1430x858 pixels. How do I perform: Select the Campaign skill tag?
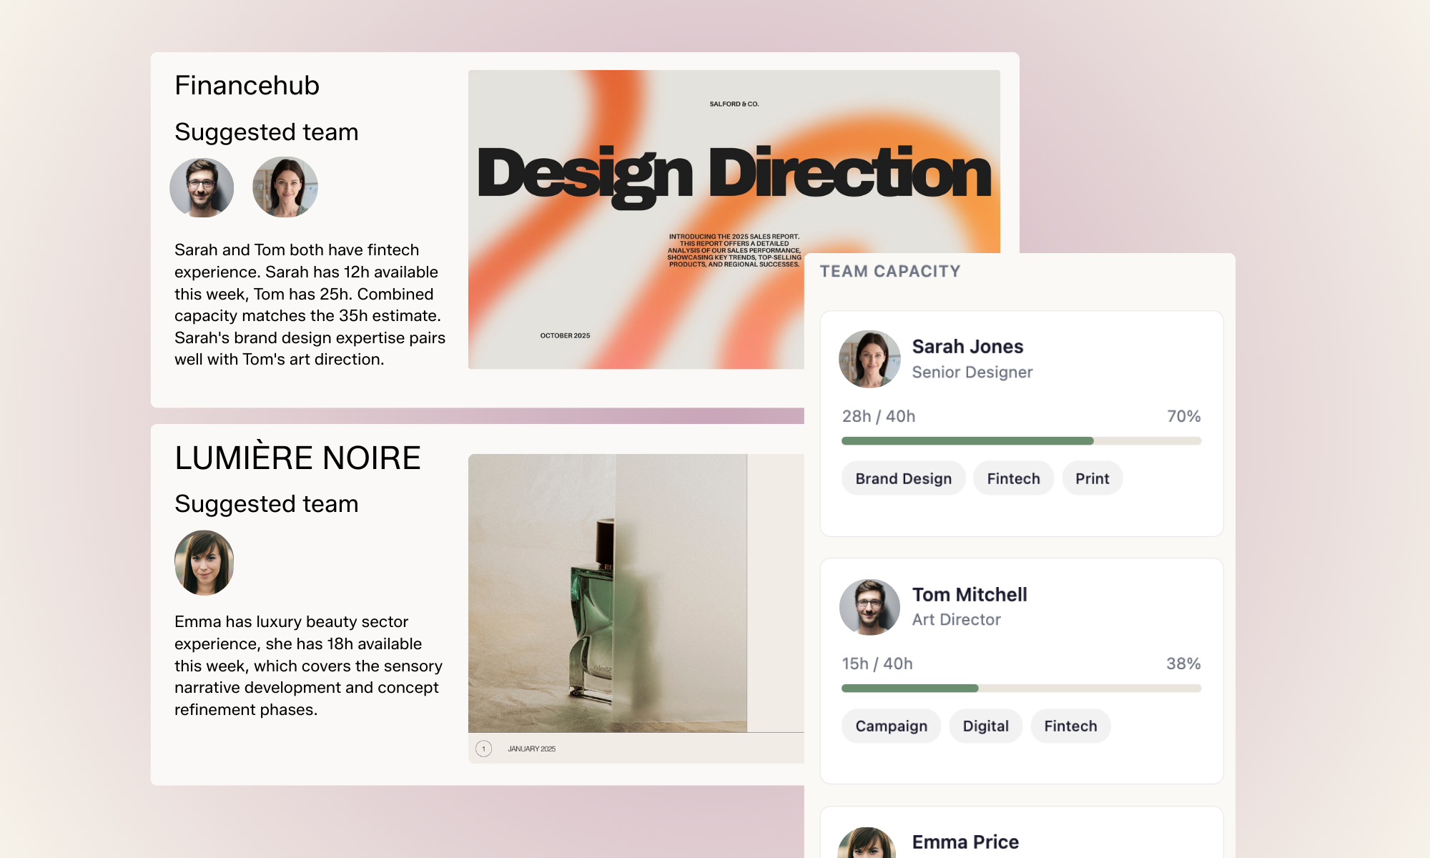point(891,726)
